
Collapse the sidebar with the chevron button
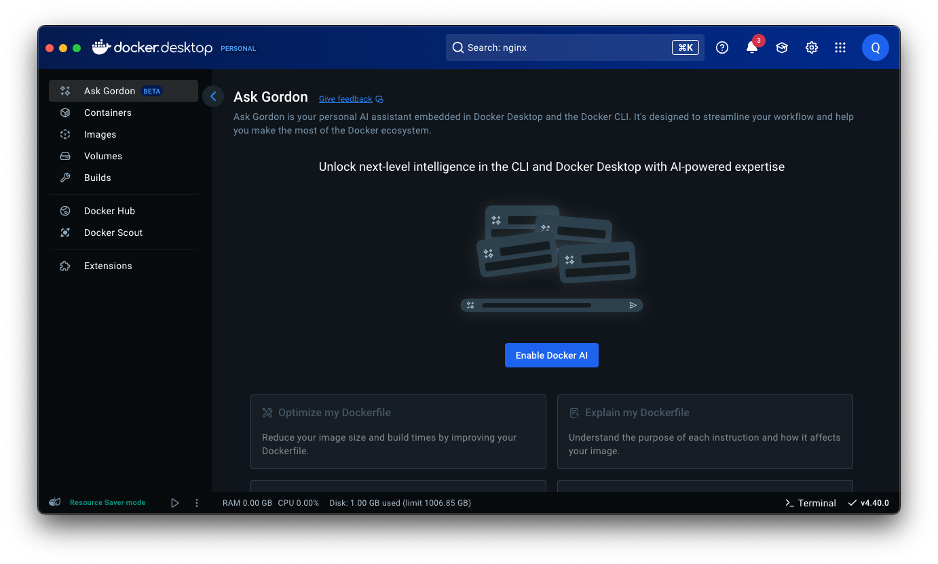[x=213, y=96]
